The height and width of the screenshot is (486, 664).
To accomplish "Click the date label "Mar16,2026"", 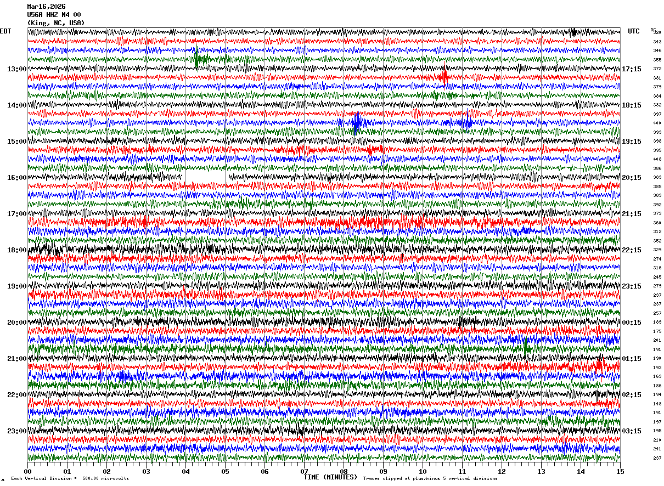I will (x=46, y=7).
